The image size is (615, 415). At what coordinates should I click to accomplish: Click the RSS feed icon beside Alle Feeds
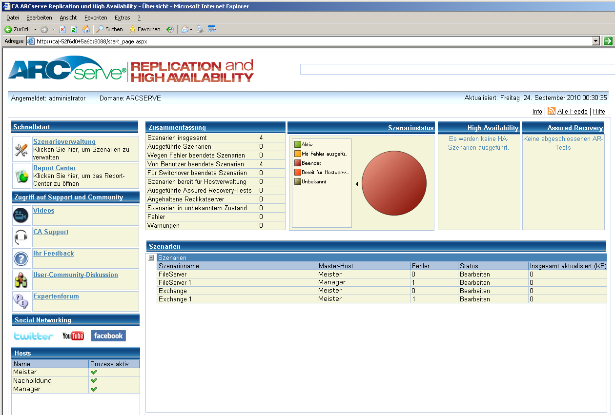tap(552, 111)
